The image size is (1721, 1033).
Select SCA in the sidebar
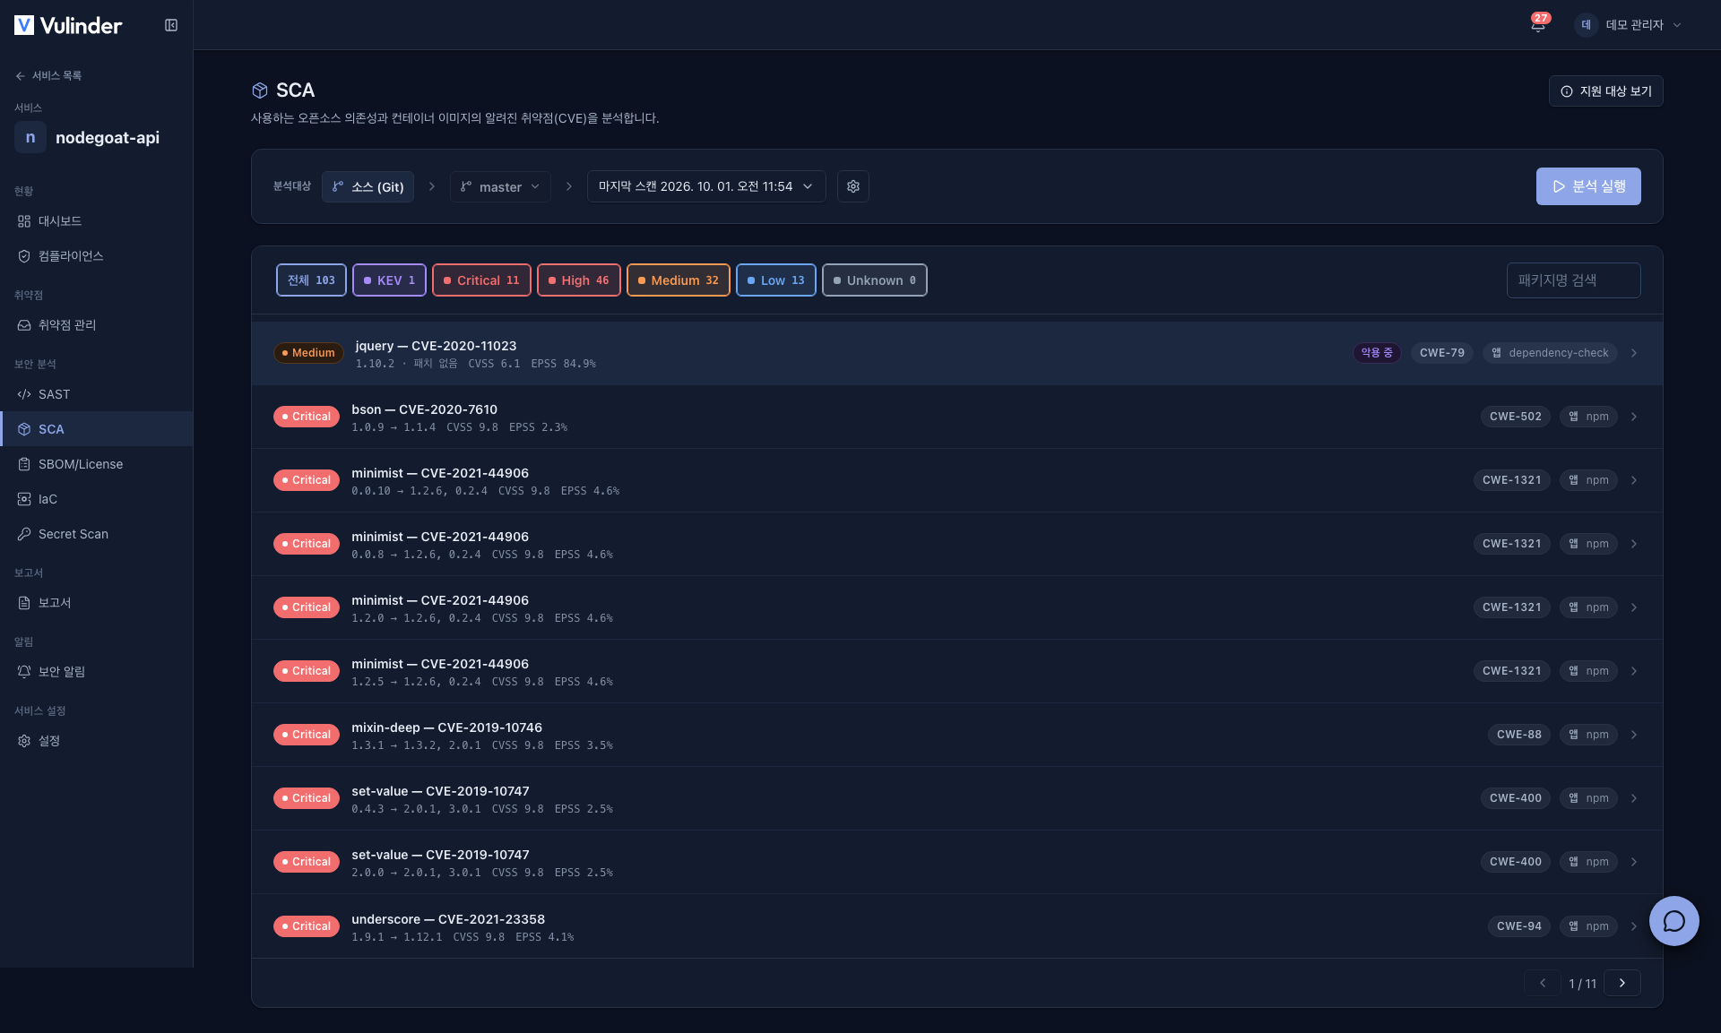96,429
